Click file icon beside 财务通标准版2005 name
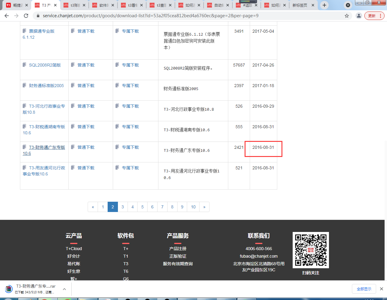The height and width of the screenshot is (300, 387). 24,85
